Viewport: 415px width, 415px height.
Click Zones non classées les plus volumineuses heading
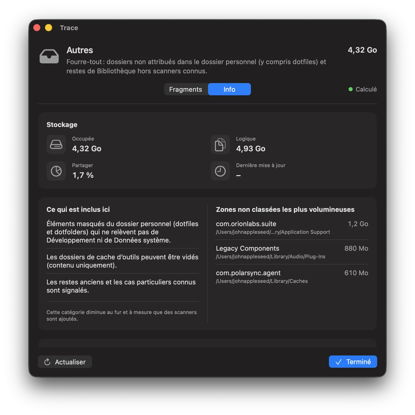[285, 209]
